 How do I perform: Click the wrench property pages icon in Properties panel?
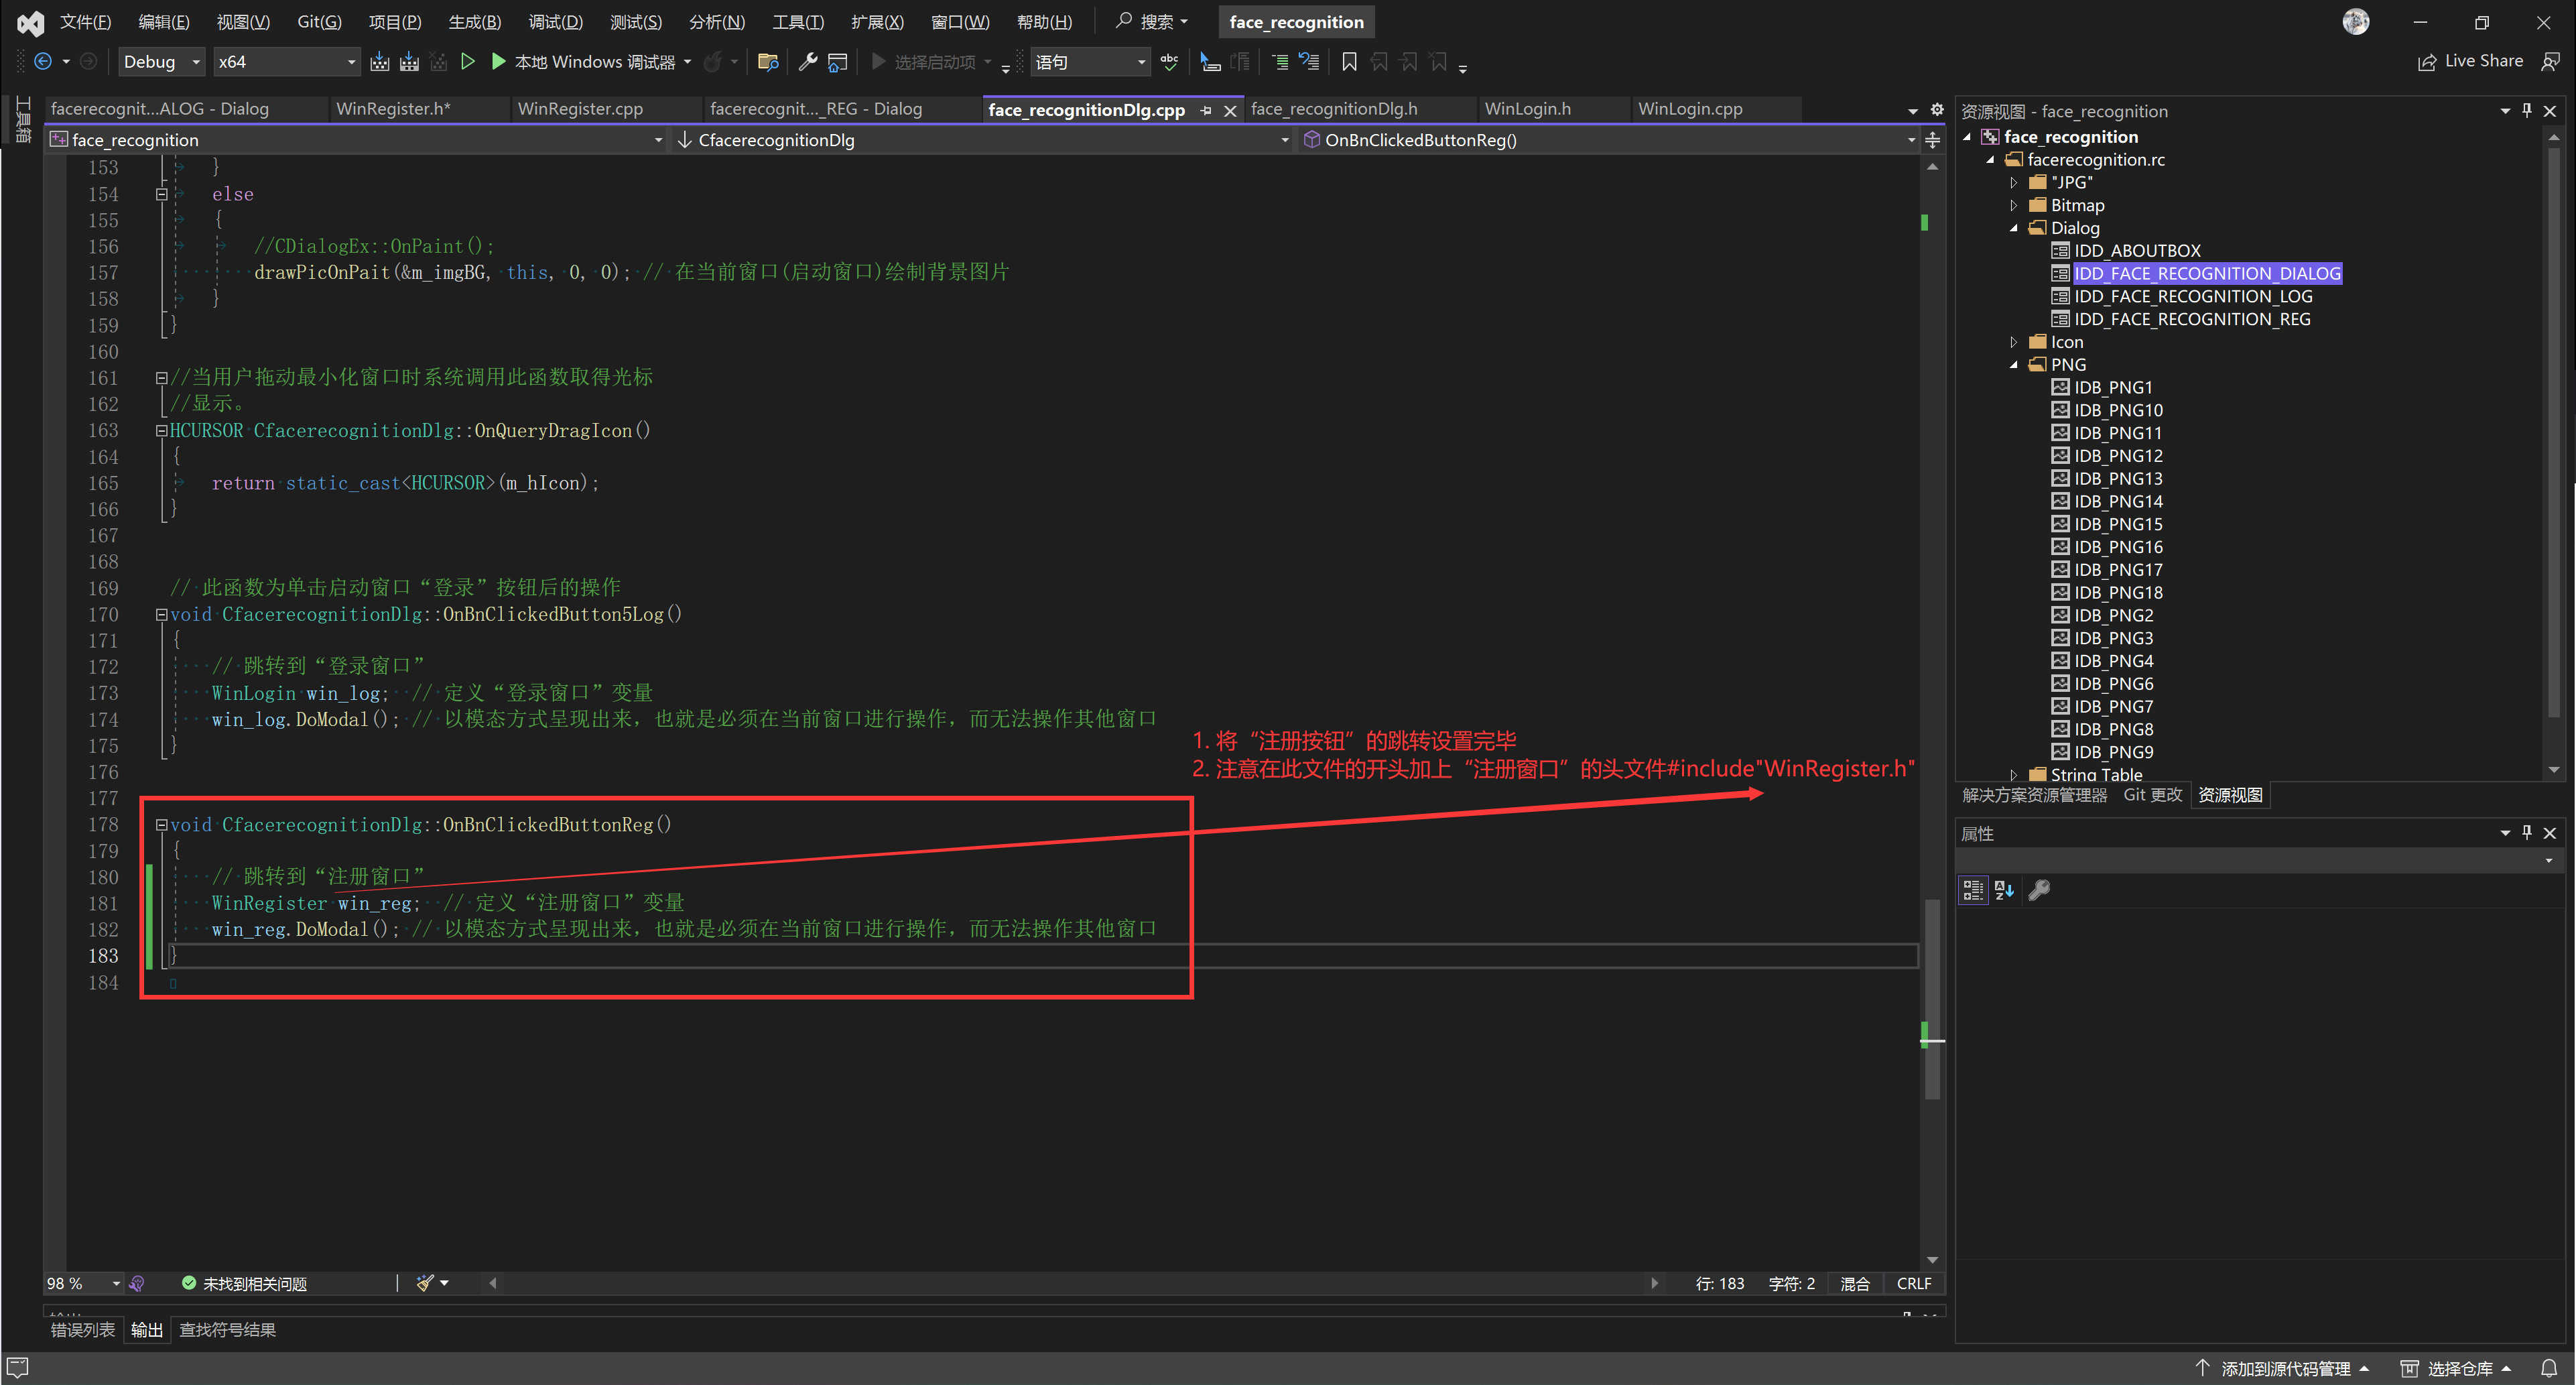pyautogui.click(x=2039, y=890)
